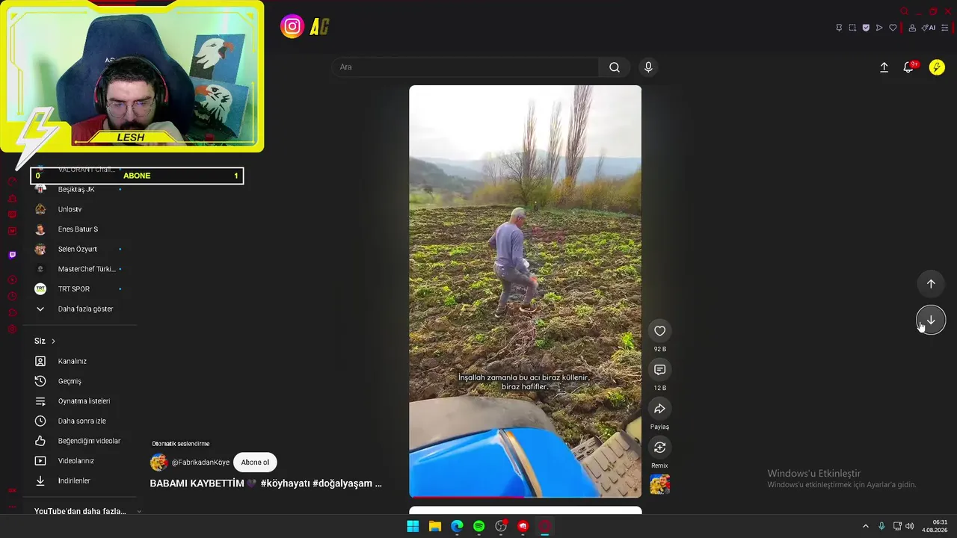
Task: Start a search with the magnifier button
Action: click(x=615, y=67)
